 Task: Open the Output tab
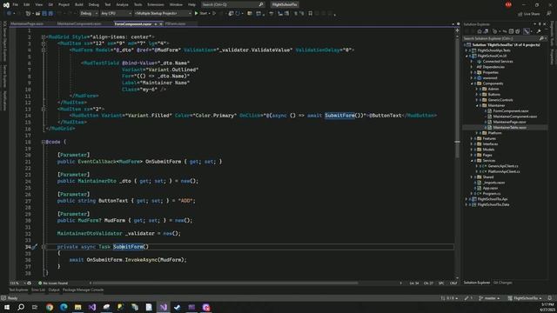pos(54,290)
